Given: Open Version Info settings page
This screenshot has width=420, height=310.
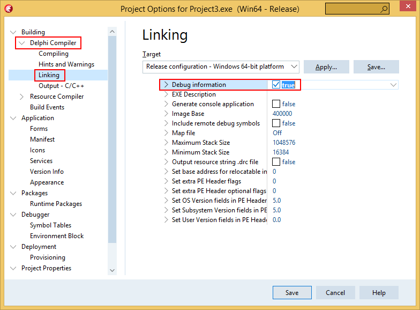Looking at the screenshot, I should coord(47,172).
